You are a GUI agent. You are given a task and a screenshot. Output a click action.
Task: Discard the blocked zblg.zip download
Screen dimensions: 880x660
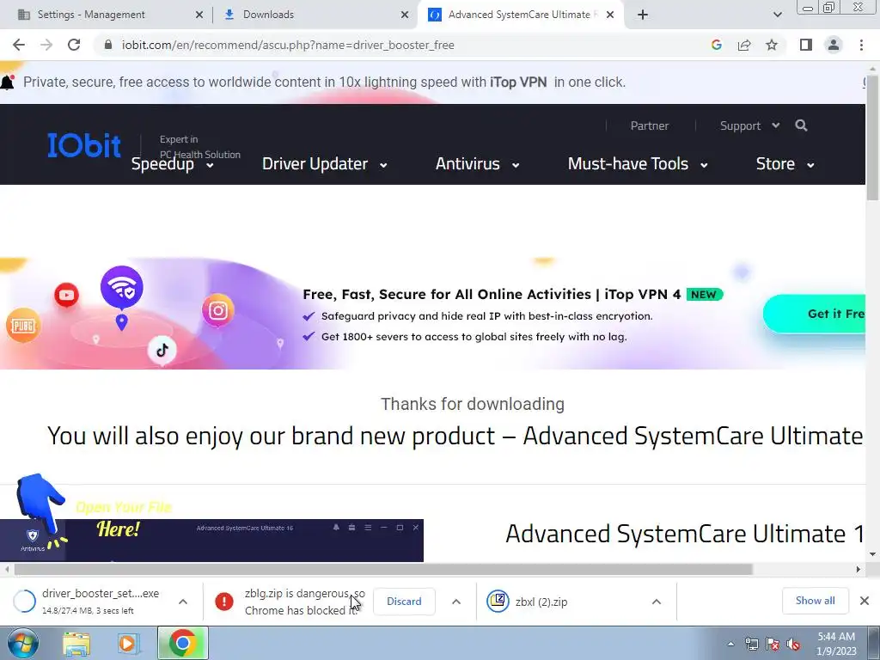pyautogui.click(x=404, y=601)
